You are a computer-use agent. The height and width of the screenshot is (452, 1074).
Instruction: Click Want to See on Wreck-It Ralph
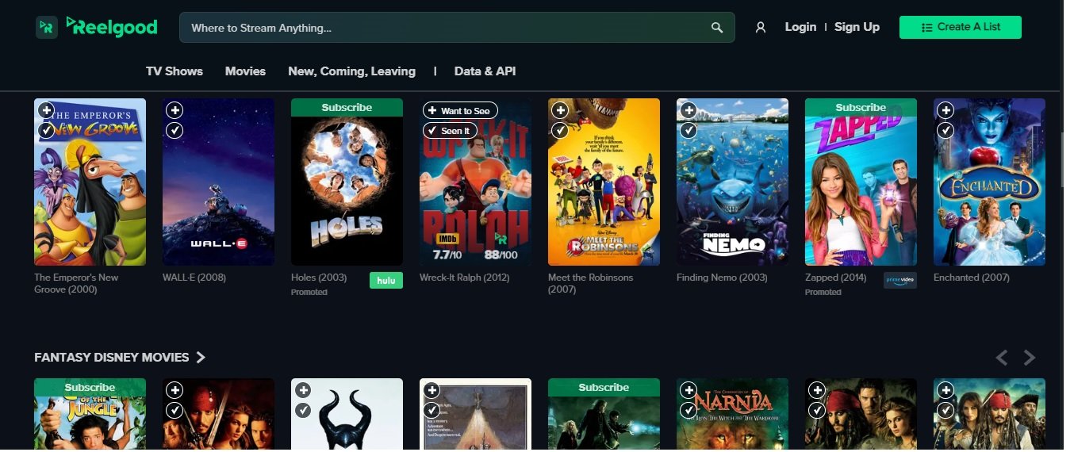pyautogui.click(x=461, y=111)
